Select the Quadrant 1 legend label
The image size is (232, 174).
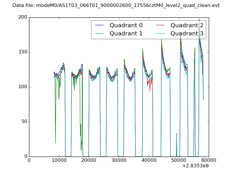tap(126, 34)
